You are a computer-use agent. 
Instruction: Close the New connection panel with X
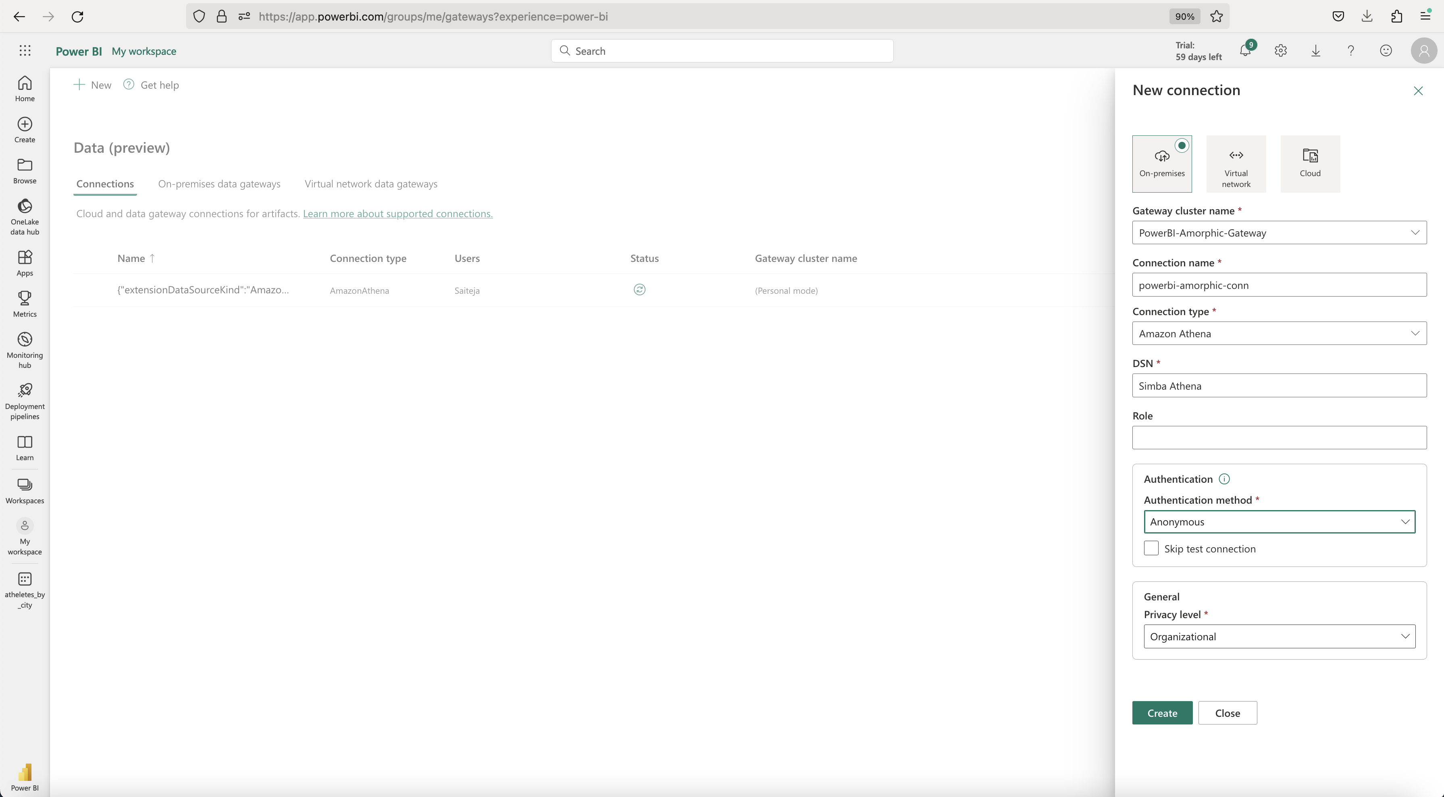1418,91
